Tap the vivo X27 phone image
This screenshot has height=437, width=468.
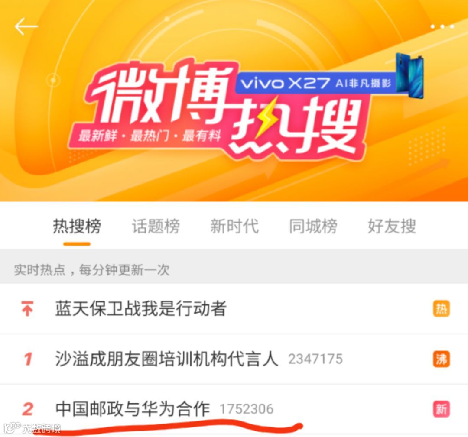(x=409, y=76)
